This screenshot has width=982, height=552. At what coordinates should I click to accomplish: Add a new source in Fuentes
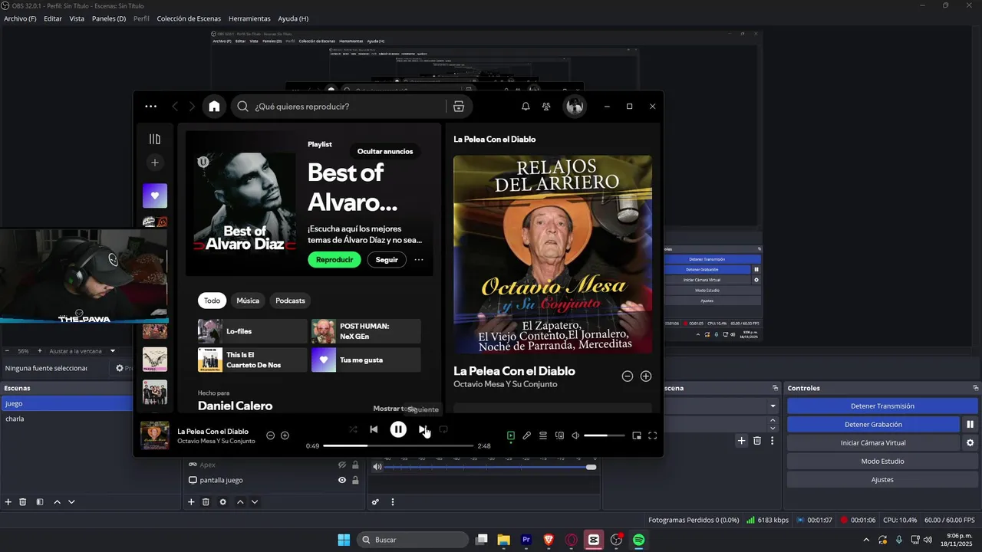pyautogui.click(x=191, y=502)
